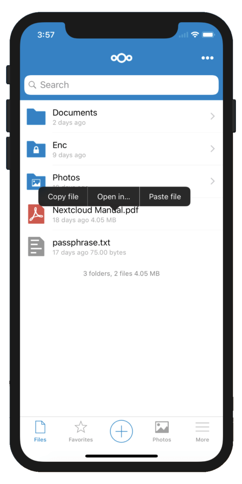Open the three-dot options menu
Image resolution: width=242 pixels, height=484 pixels.
tap(207, 58)
